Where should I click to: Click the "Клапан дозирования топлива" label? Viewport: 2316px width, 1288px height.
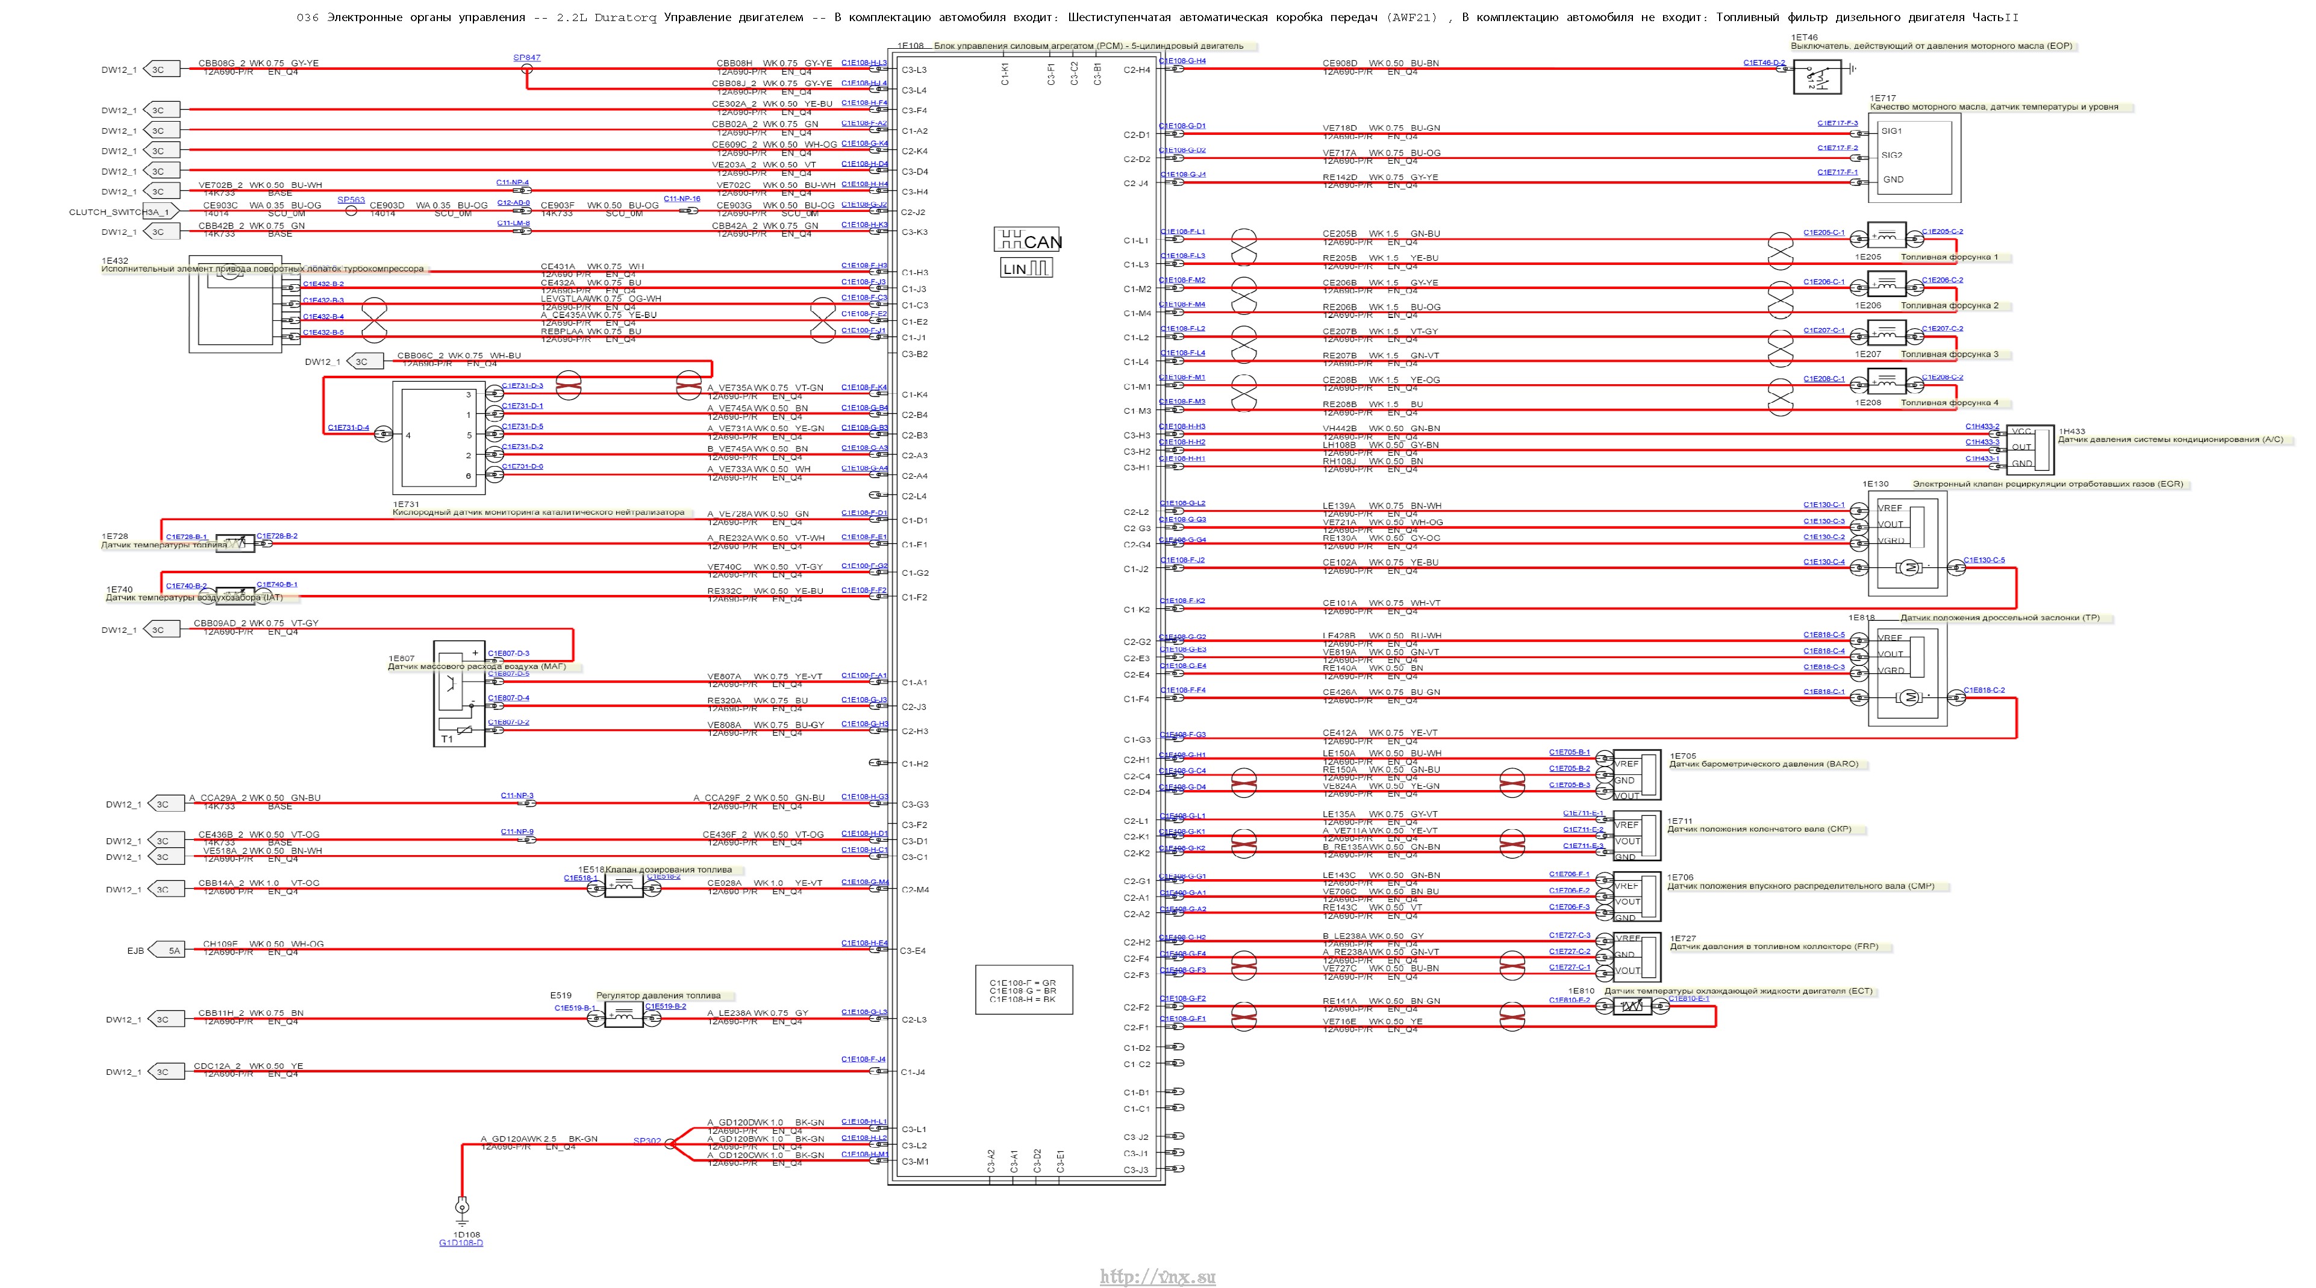pyautogui.click(x=668, y=869)
